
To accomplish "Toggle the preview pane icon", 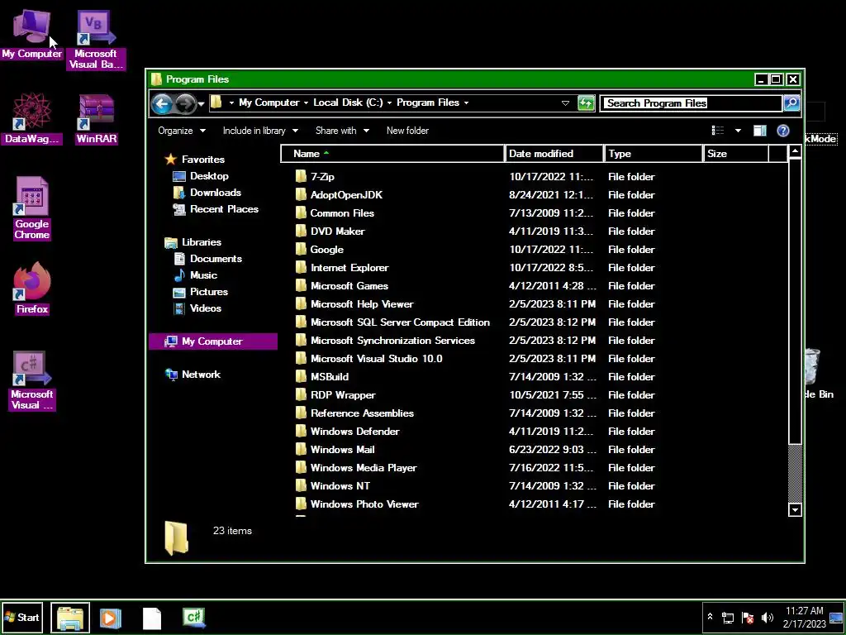I will tap(760, 131).
